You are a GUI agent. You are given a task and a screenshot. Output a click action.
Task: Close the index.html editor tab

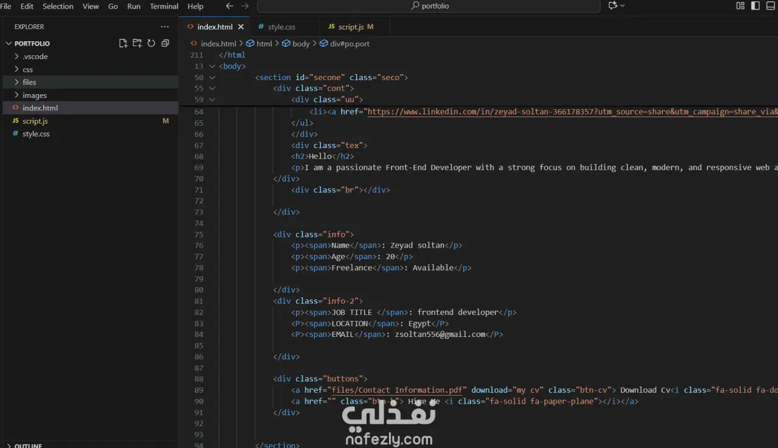[x=241, y=27]
